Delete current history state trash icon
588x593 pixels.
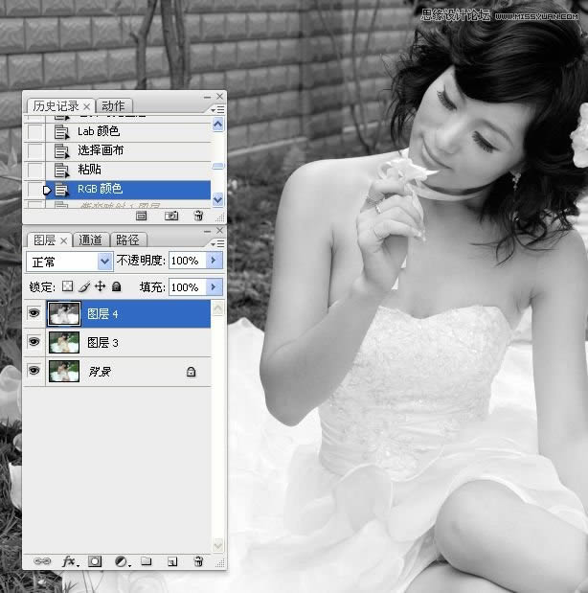coord(198,217)
